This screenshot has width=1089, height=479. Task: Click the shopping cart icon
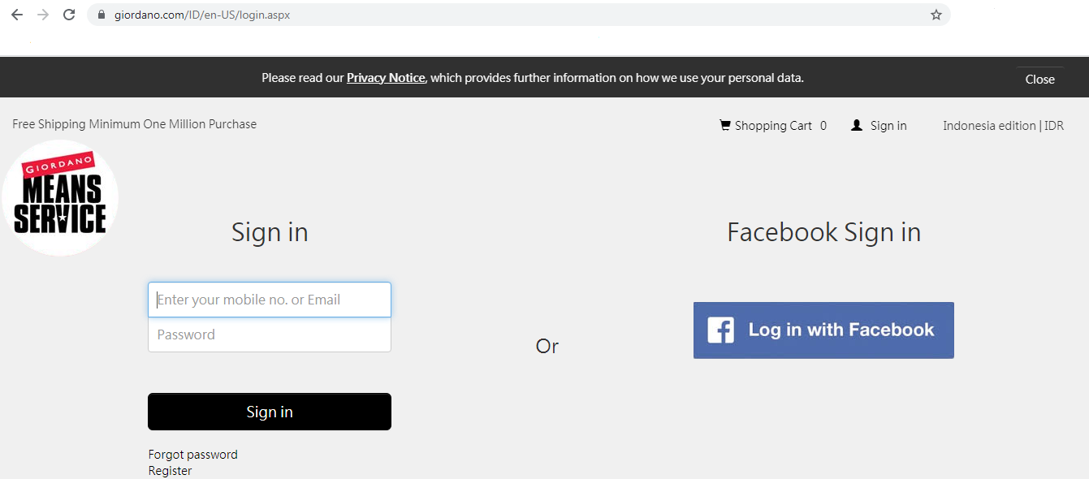(724, 125)
